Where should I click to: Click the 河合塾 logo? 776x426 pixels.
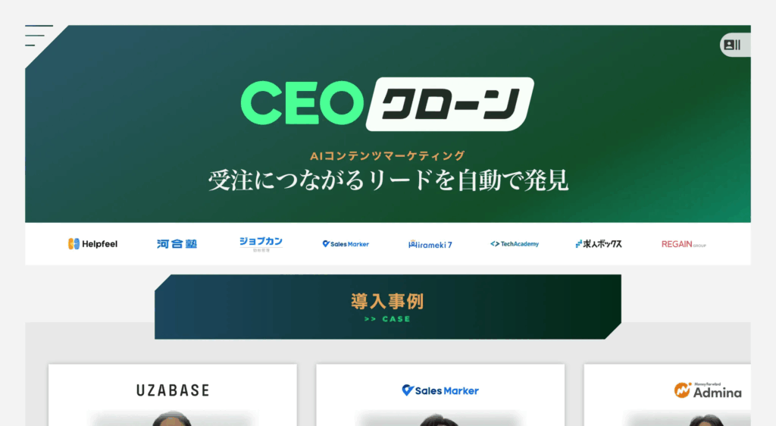[x=177, y=244]
